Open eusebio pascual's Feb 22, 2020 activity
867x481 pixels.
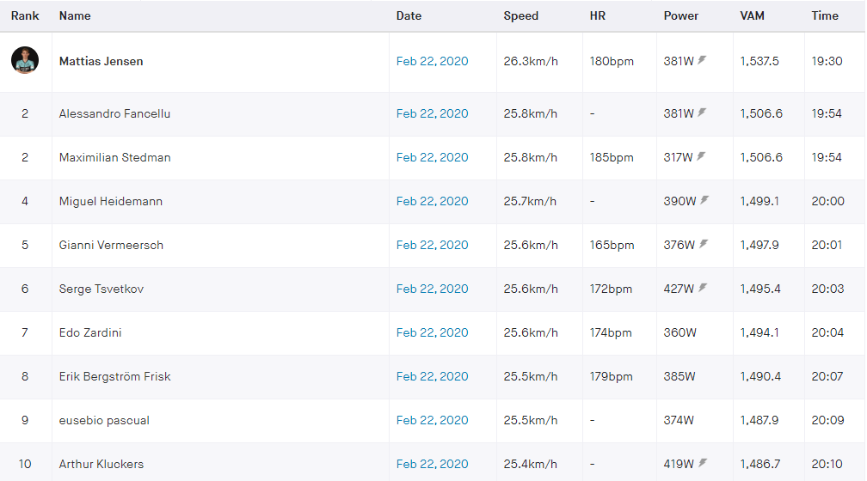coord(432,420)
